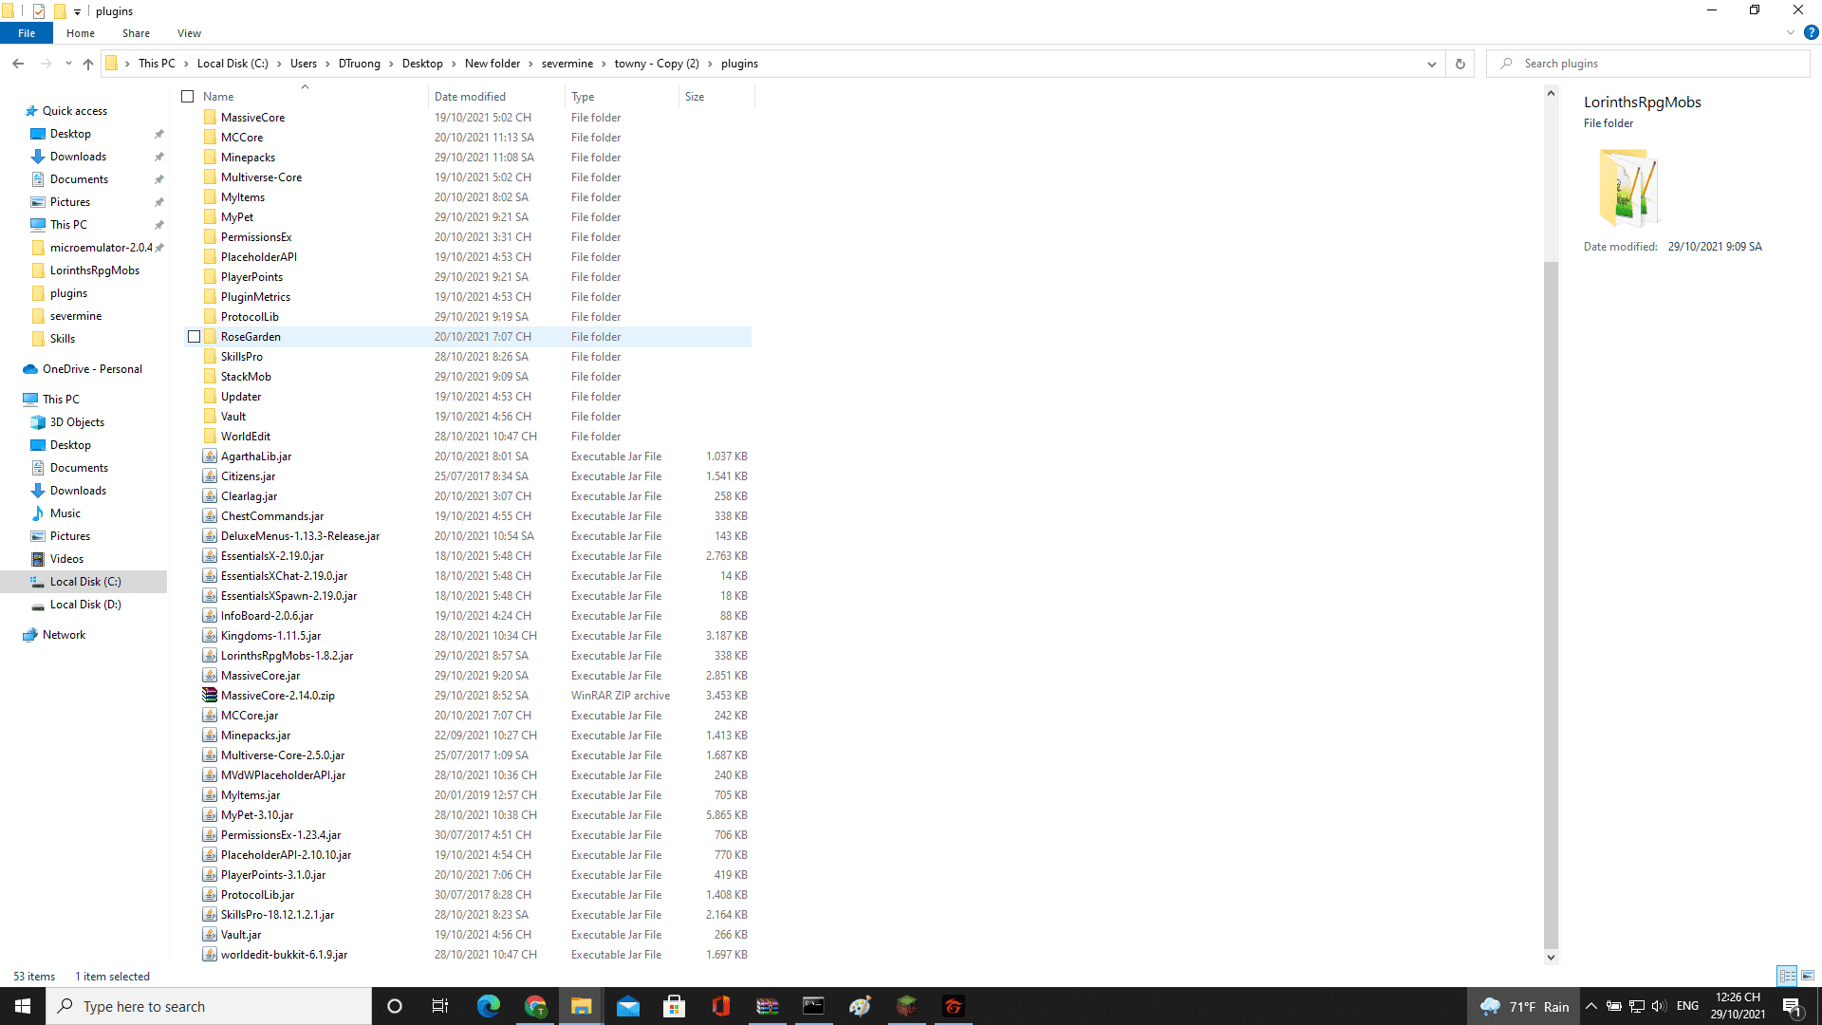This screenshot has height=1025, width=1822.
Task: Open the View ribbon tab
Action: [189, 33]
